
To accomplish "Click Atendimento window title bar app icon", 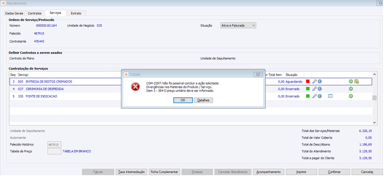I will pyautogui.click(x=3, y=3).
